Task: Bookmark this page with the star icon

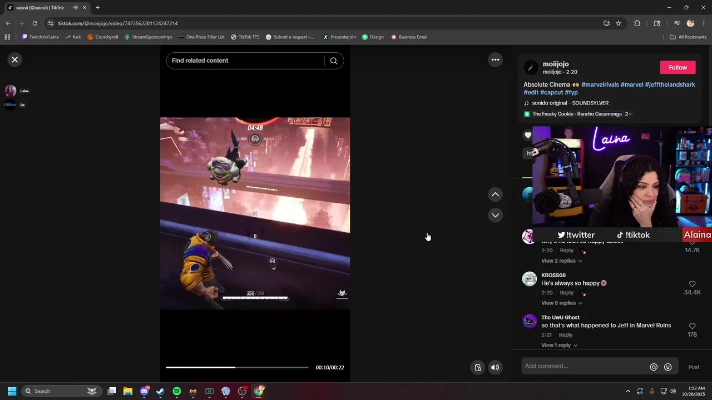Action: (619, 23)
